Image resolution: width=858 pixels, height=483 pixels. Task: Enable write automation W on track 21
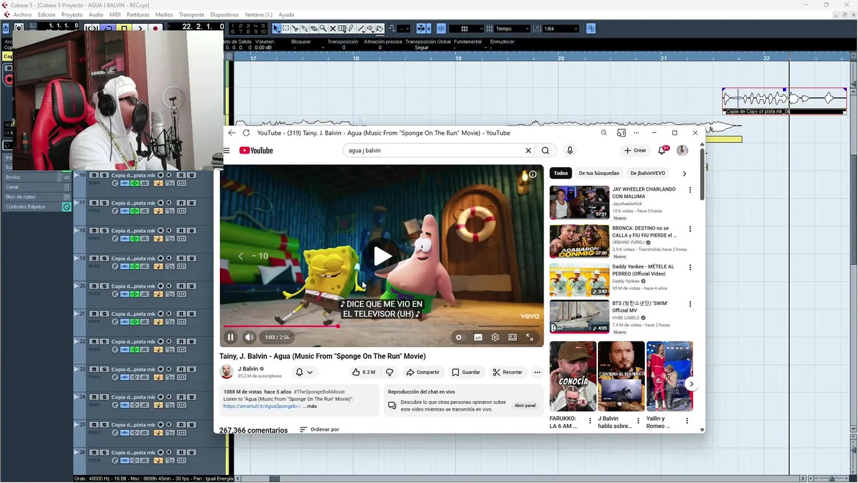192,314
